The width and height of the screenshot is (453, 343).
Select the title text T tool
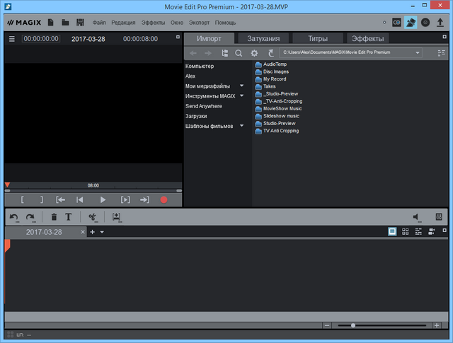coord(69,217)
